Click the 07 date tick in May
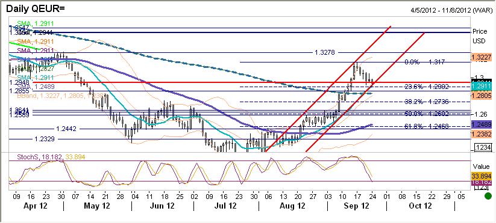Screen dimensions: 496x223 click(76, 196)
